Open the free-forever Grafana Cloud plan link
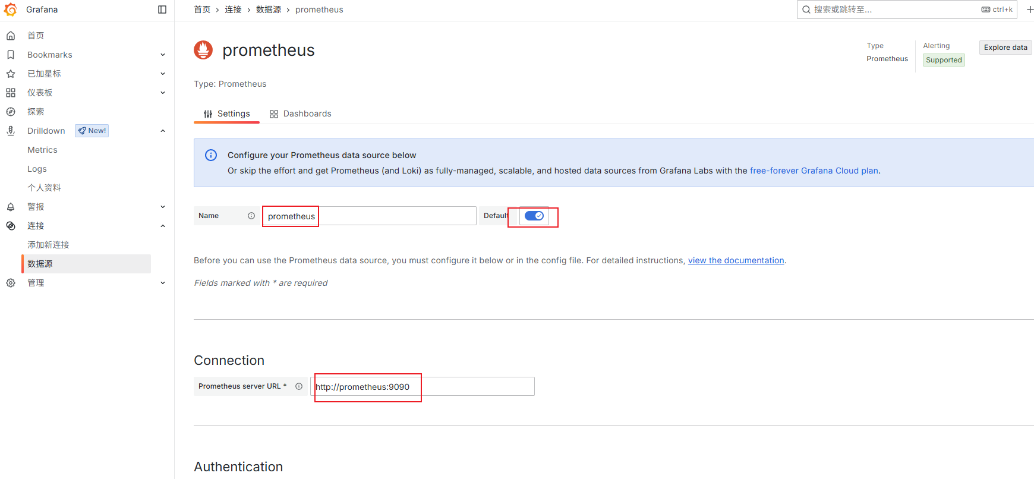 814,171
